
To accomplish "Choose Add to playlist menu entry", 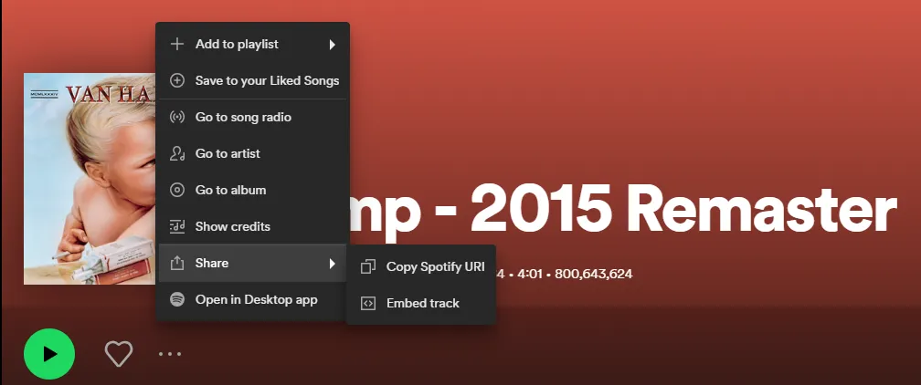I will 252,44.
